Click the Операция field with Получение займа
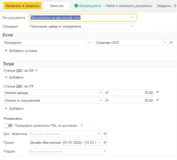177x160 pixels. (80, 26)
